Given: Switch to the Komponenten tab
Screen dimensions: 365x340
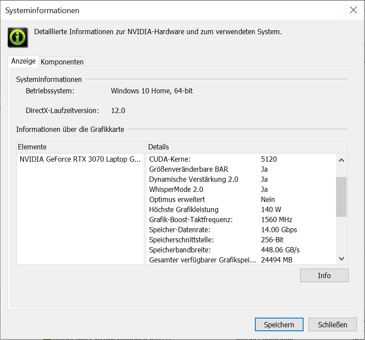Looking at the screenshot, I should 62,62.
